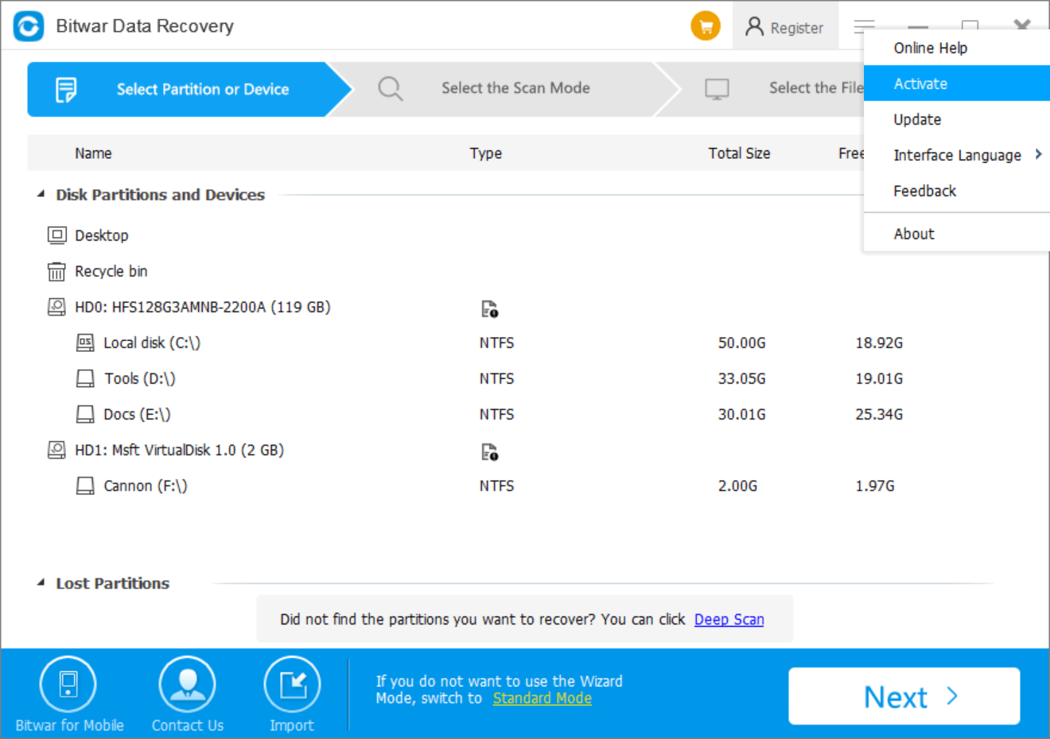Viewport: 1050px width, 739px height.
Task: Sort by the Total Size column header
Action: pyautogui.click(x=739, y=153)
